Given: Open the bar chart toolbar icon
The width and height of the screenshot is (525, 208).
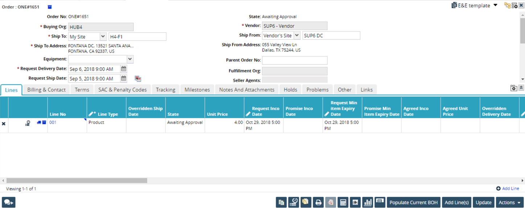Looking at the screenshot, I should [368, 203].
